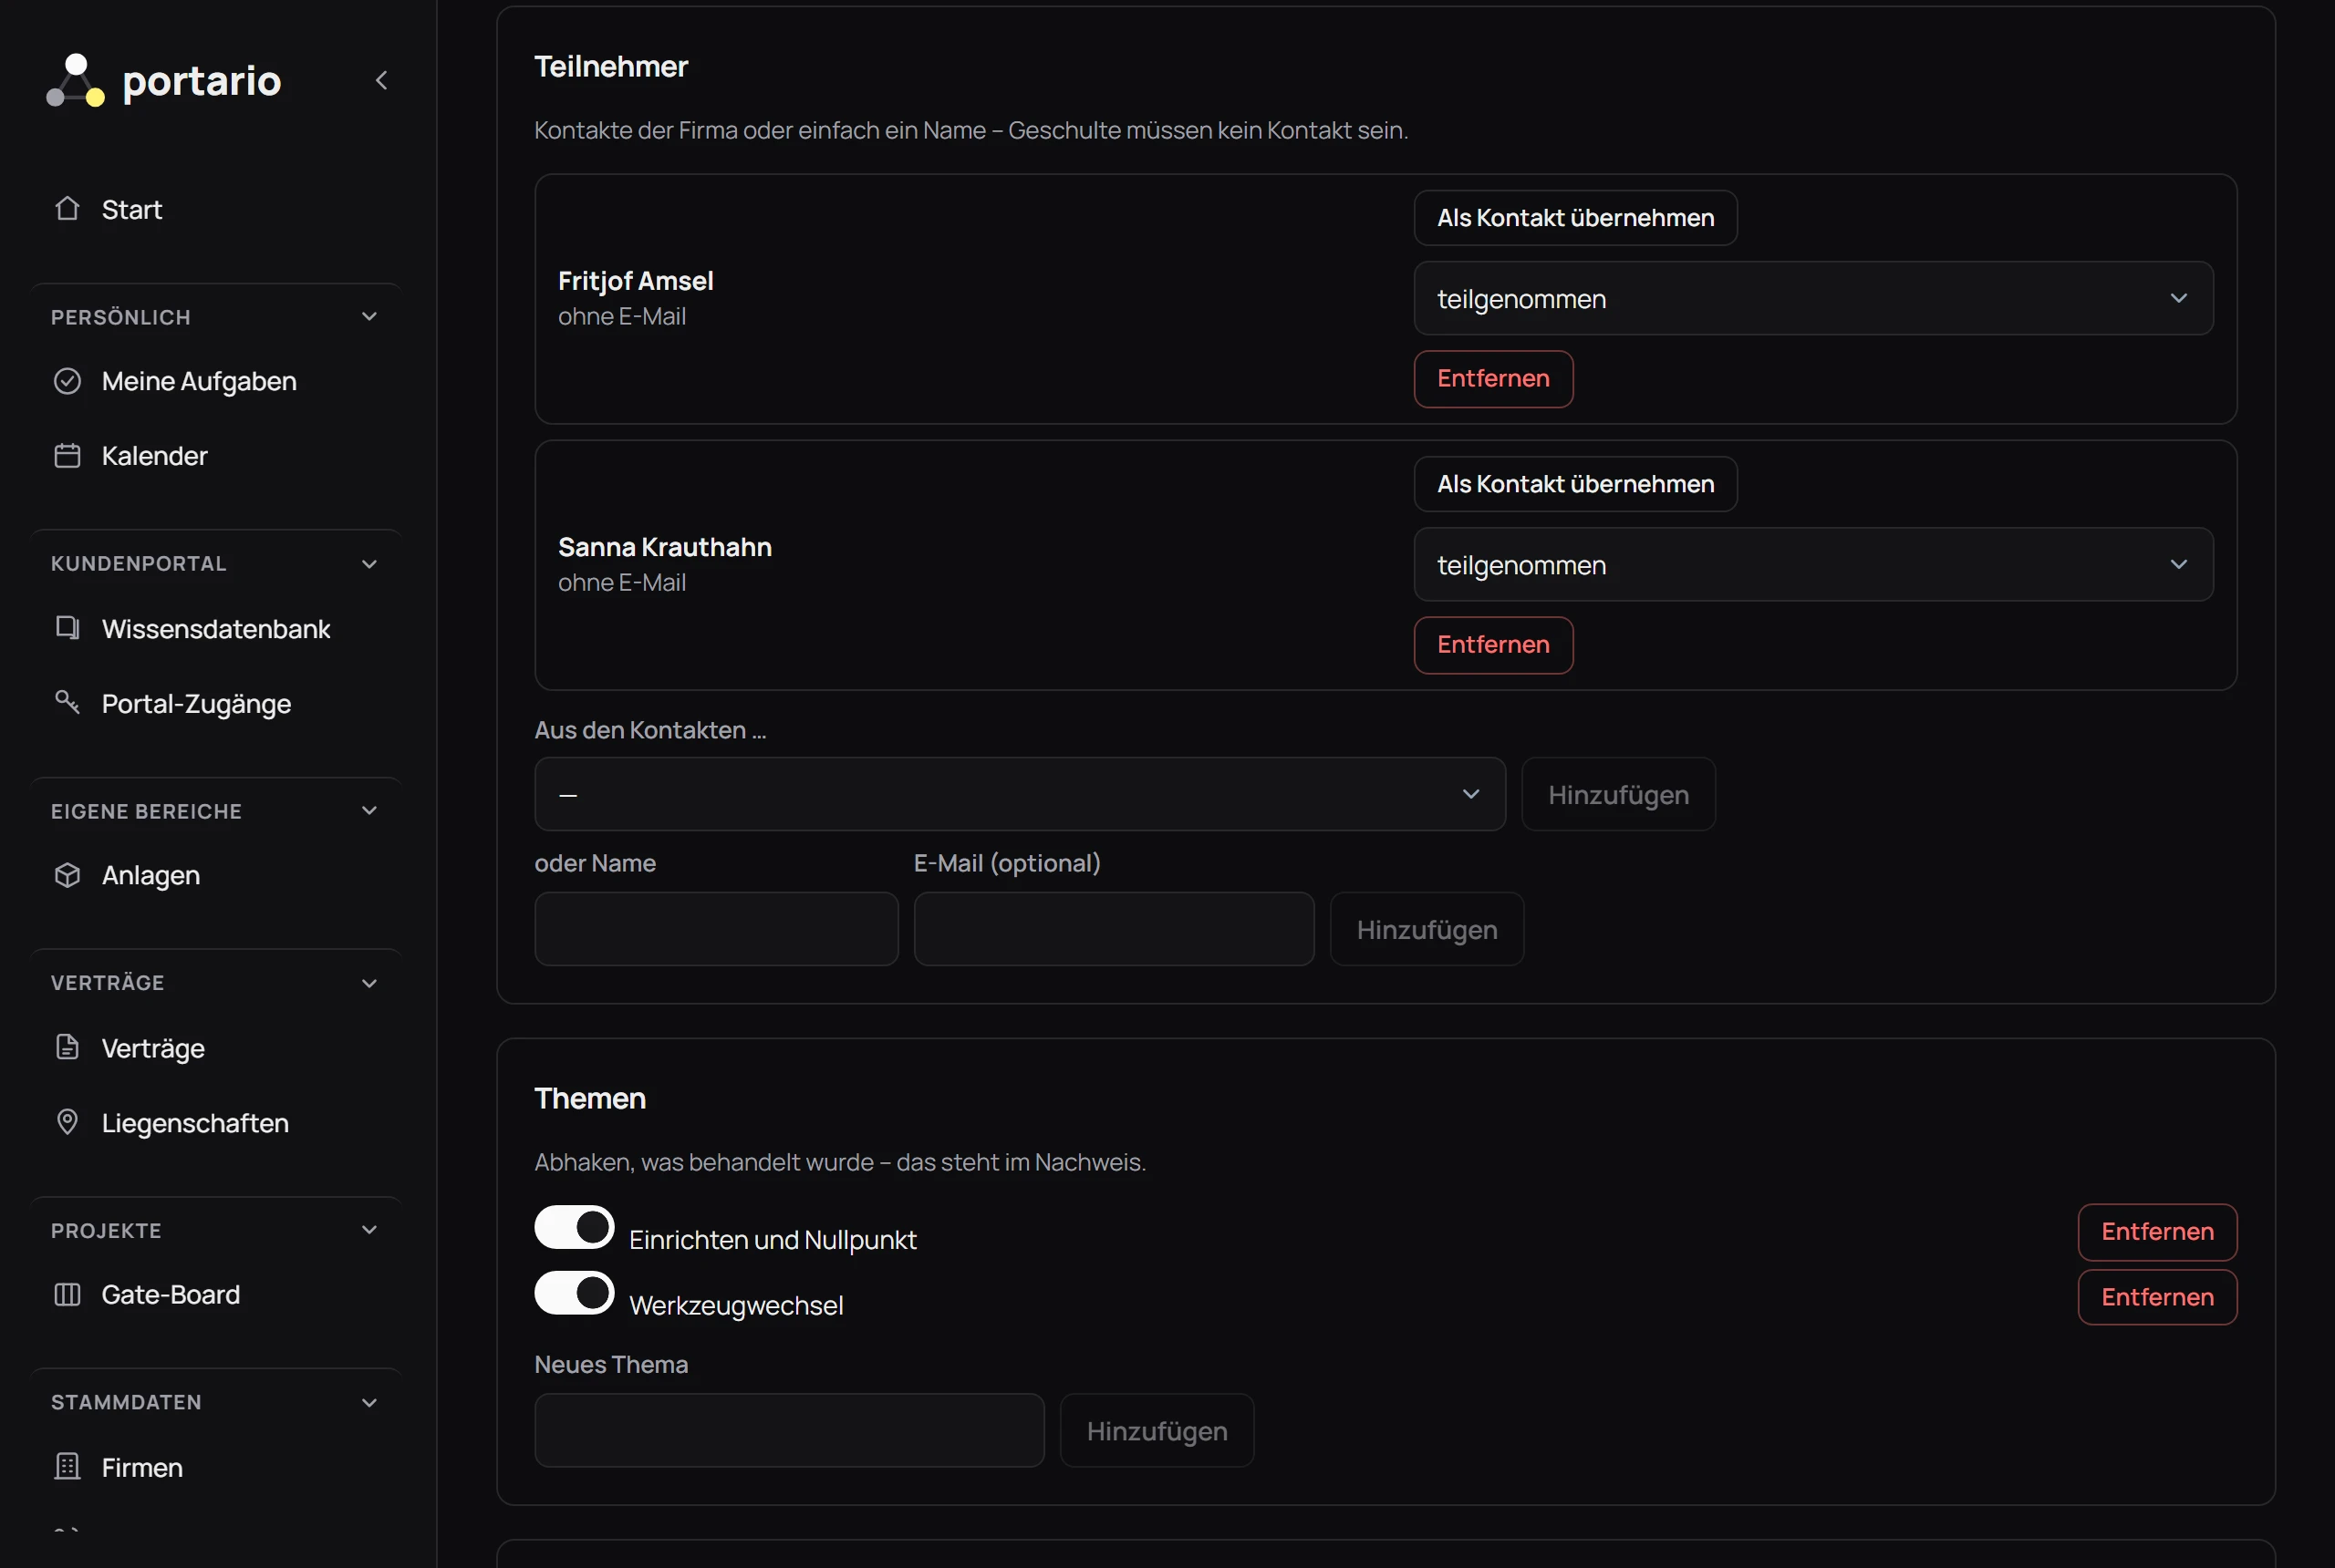This screenshot has height=1568, width=2335.
Task: Remove participant Fritjof Amsel
Action: (1492, 378)
